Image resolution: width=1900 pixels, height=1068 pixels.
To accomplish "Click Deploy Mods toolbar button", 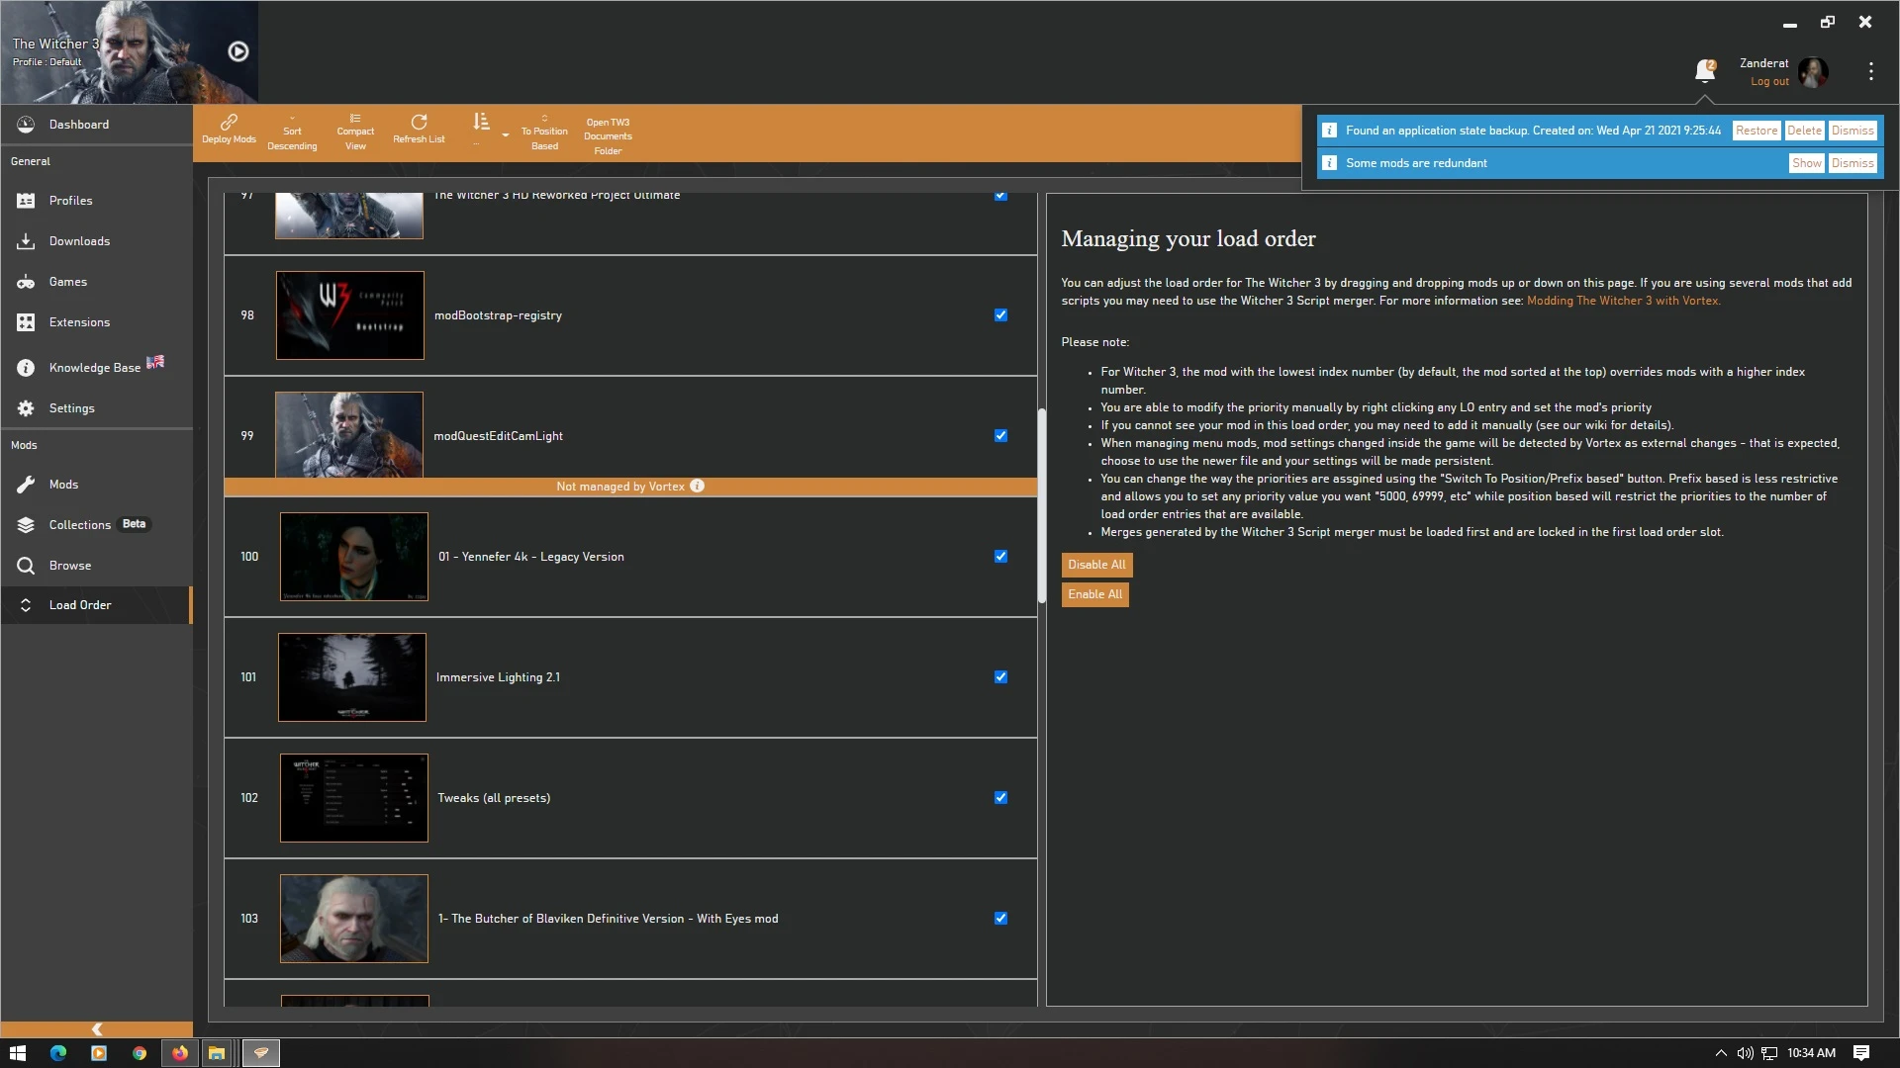I will point(229,130).
